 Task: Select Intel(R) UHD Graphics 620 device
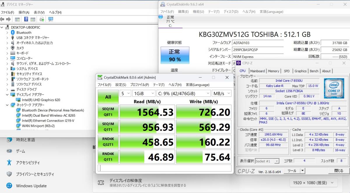(x=41, y=100)
